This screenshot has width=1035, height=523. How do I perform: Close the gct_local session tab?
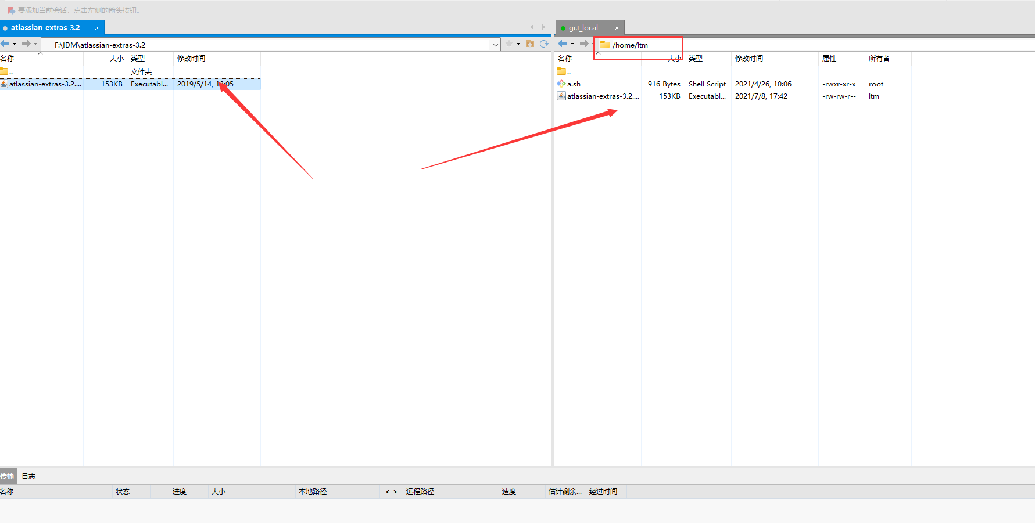(x=617, y=28)
